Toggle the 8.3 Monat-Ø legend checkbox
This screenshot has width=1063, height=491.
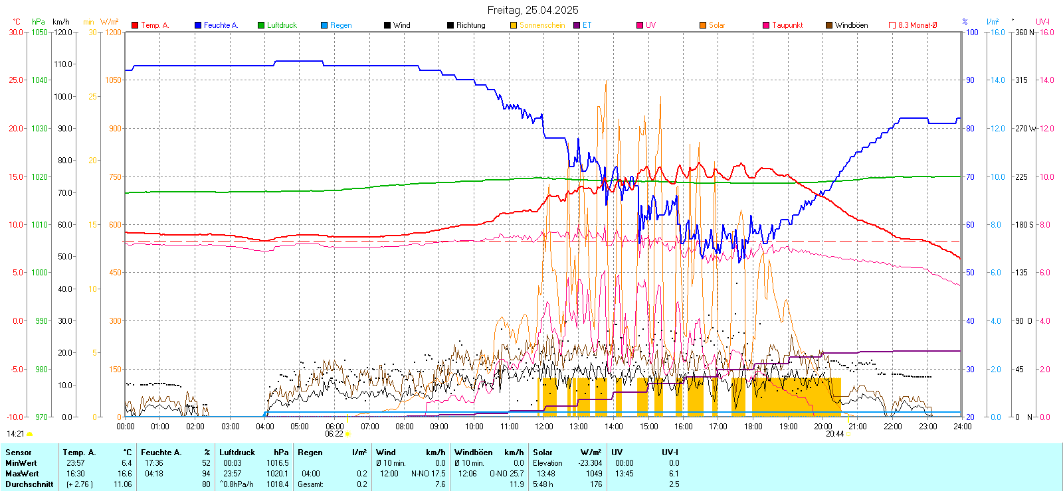click(x=892, y=25)
